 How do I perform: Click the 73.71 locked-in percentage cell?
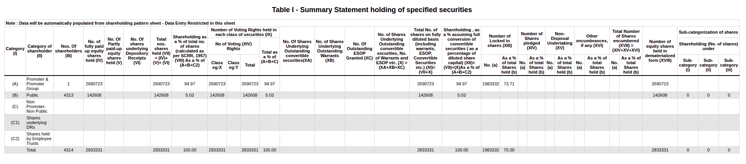tap(509, 84)
